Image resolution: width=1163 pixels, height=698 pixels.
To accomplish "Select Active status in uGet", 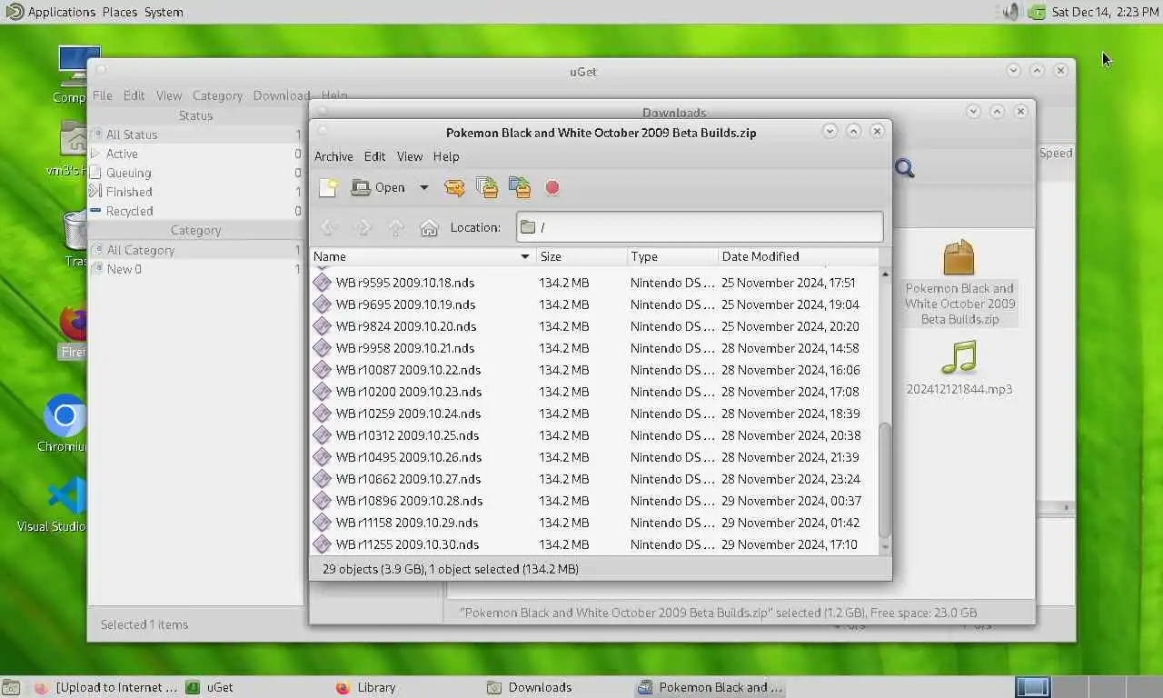I will point(195,154).
